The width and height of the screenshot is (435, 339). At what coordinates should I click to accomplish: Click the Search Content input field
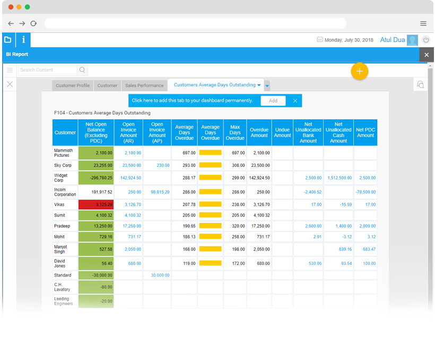point(48,70)
